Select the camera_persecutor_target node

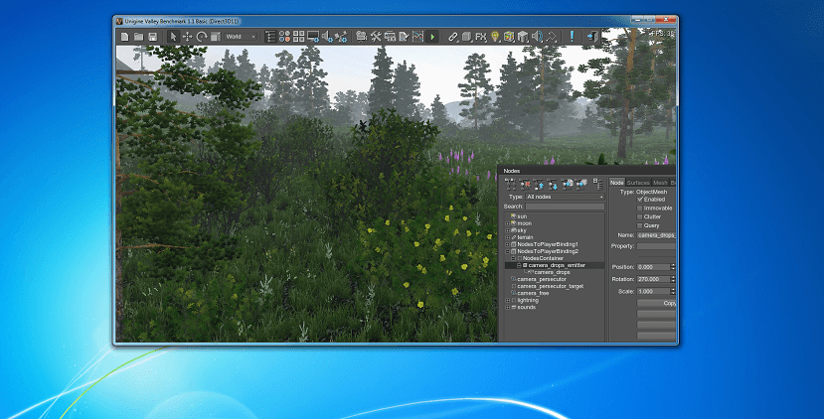pos(551,286)
